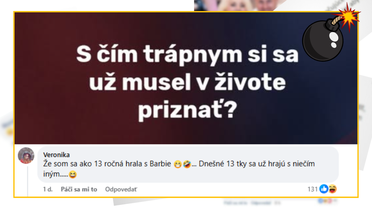Screen dimensions: 372x209
Task: Reply using the Odpovedať link
Action: (121, 189)
